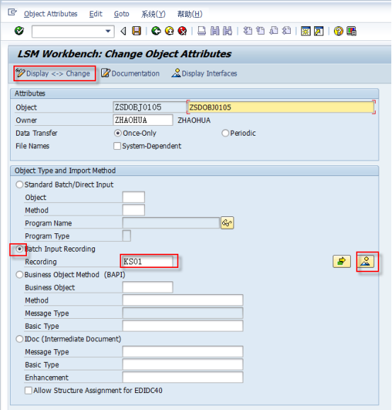Click the Find binoculars icon
The height and width of the screenshot is (410, 392).
[x=214, y=31]
